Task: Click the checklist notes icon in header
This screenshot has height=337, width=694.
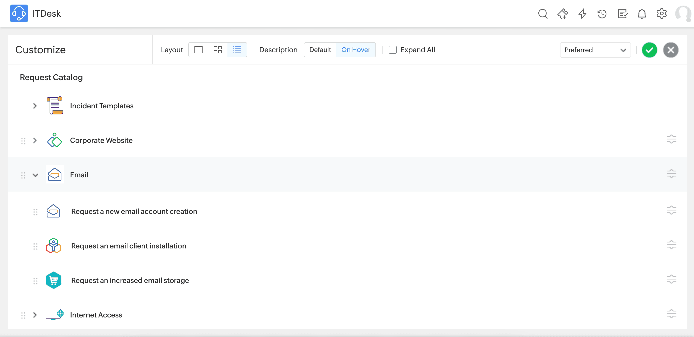Action: (x=622, y=14)
